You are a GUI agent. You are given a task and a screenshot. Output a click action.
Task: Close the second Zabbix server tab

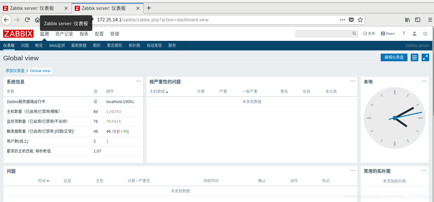tap(138, 8)
